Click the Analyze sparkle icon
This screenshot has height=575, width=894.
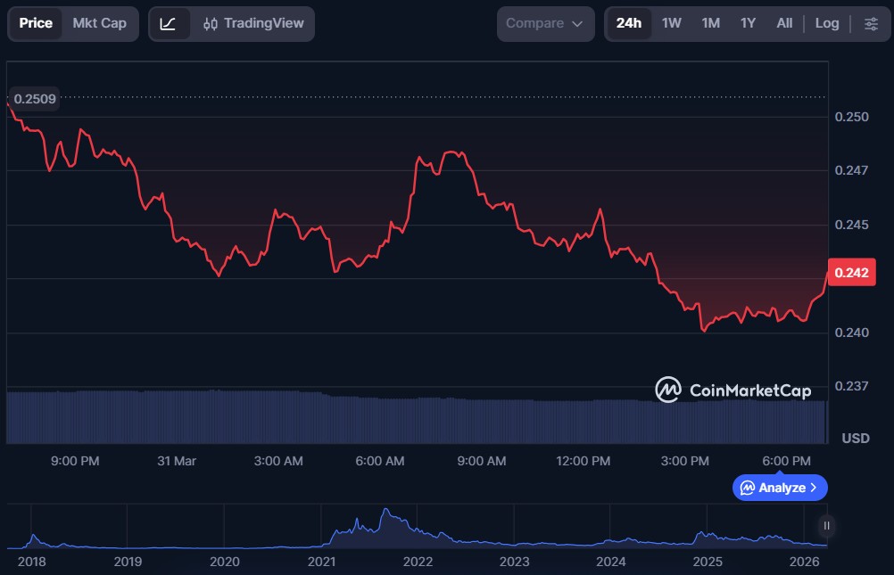coord(748,488)
